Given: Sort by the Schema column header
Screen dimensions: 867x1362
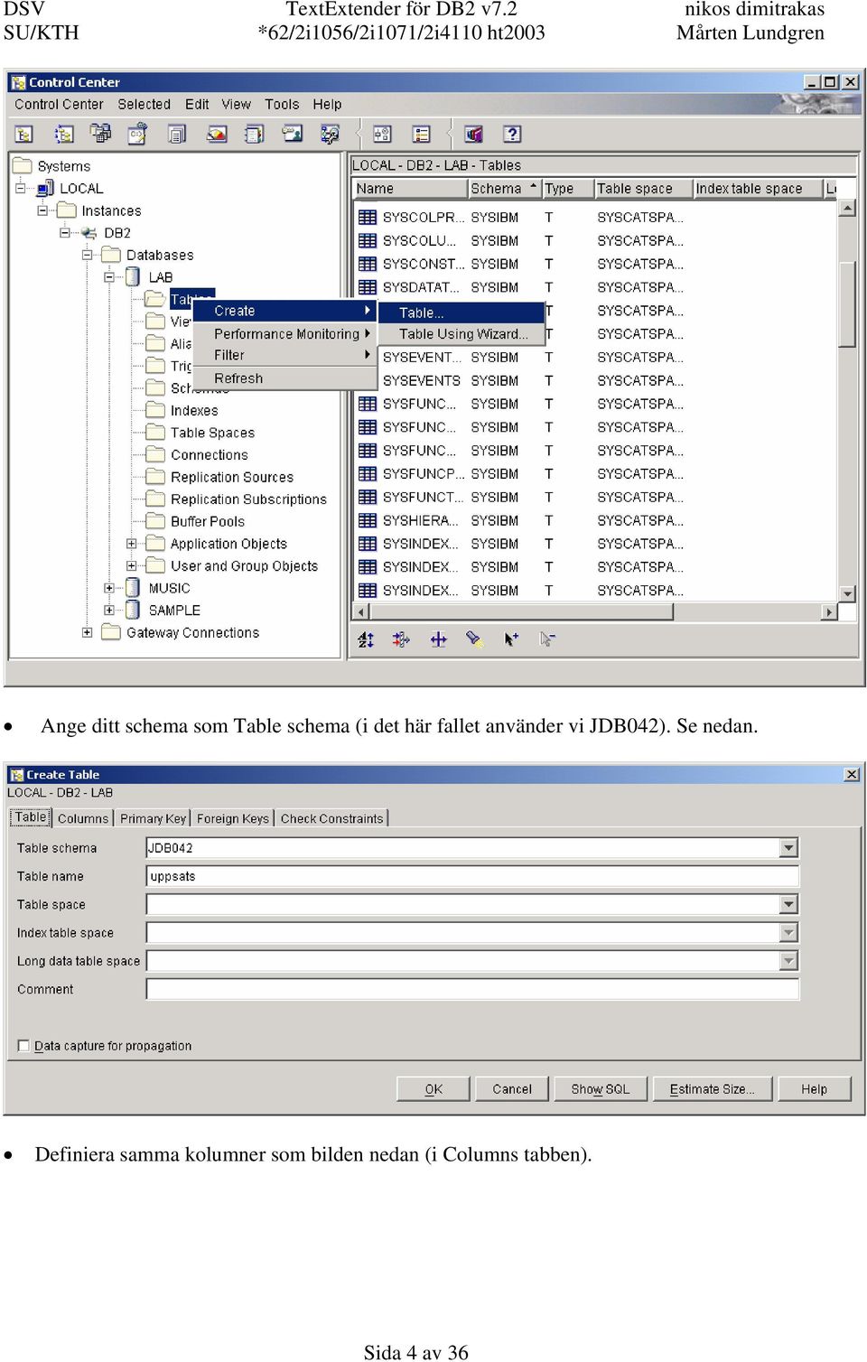Looking at the screenshot, I should (504, 189).
